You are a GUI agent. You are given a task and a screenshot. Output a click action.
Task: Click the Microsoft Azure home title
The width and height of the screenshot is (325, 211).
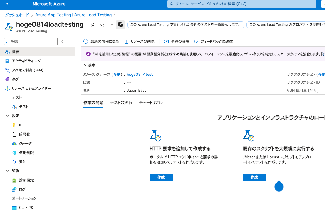click(49, 4)
